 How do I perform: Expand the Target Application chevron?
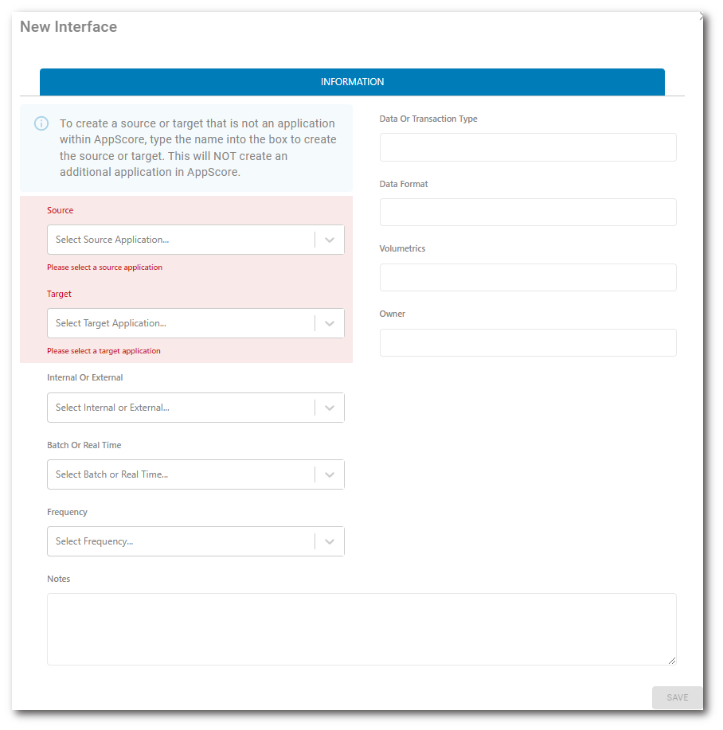(x=330, y=323)
